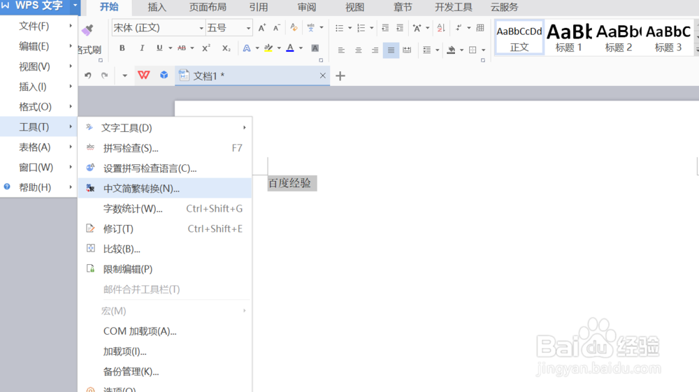Select 限制编辑(P) menu item
The image size is (699, 392).
coord(165,269)
